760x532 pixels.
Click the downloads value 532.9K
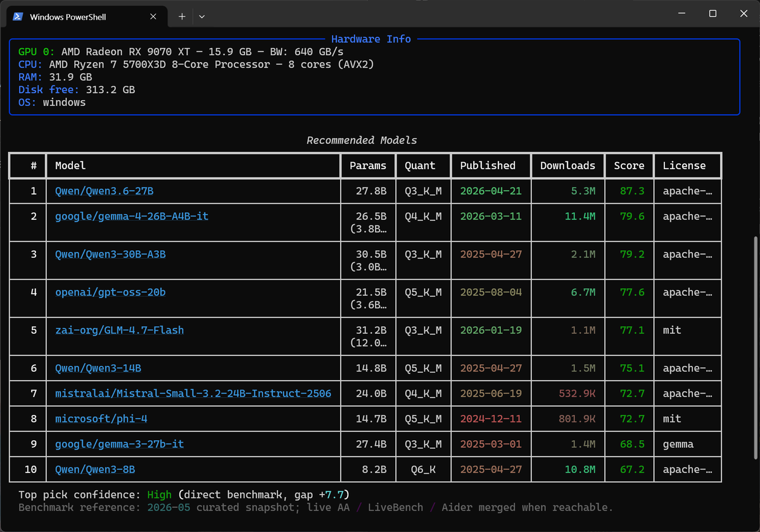(577, 393)
